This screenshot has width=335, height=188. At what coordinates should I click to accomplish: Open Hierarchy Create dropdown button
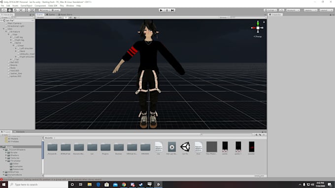(x=5, y=18)
